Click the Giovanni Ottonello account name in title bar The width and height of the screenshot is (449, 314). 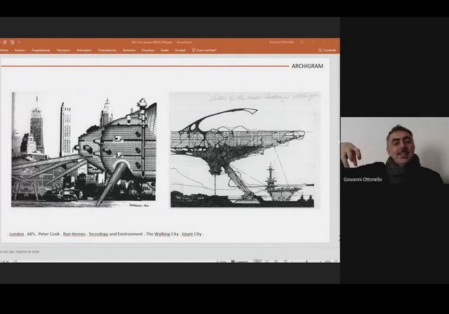[x=283, y=42]
